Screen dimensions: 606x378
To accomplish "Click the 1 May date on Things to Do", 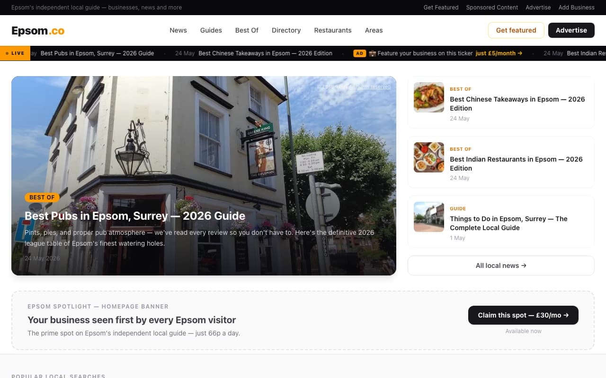I will tap(457, 238).
